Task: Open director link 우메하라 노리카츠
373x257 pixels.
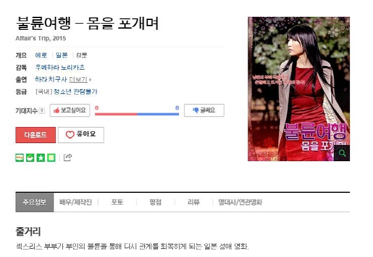Action: [60, 67]
